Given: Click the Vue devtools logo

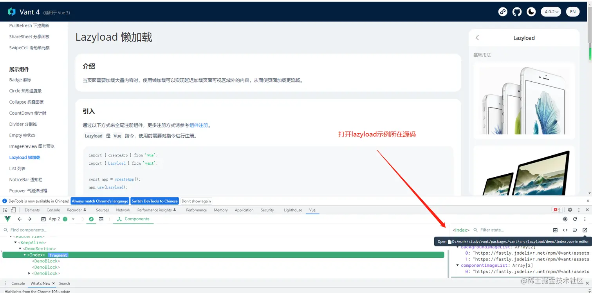Looking at the screenshot, I should click(x=7, y=219).
